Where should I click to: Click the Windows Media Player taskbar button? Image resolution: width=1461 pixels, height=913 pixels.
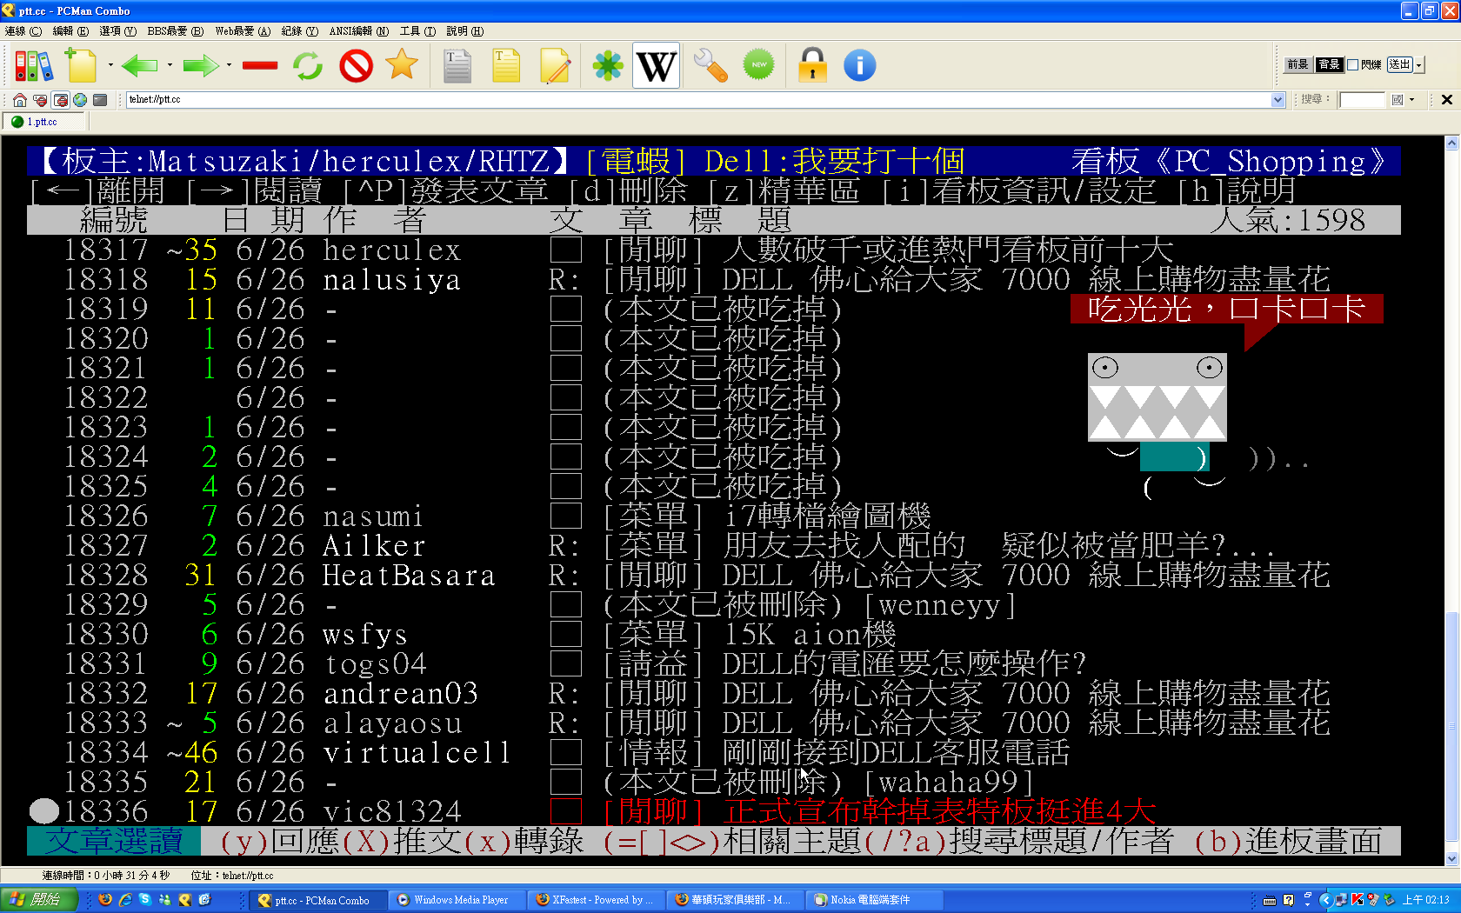453,900
